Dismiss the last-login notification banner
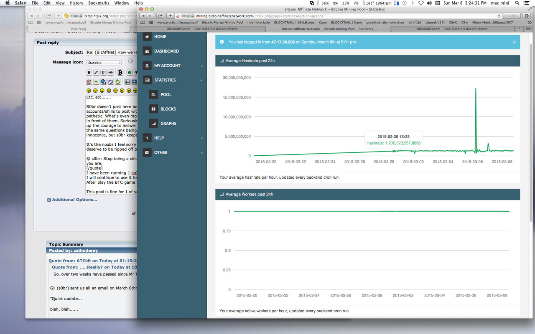 pos(514,42)
